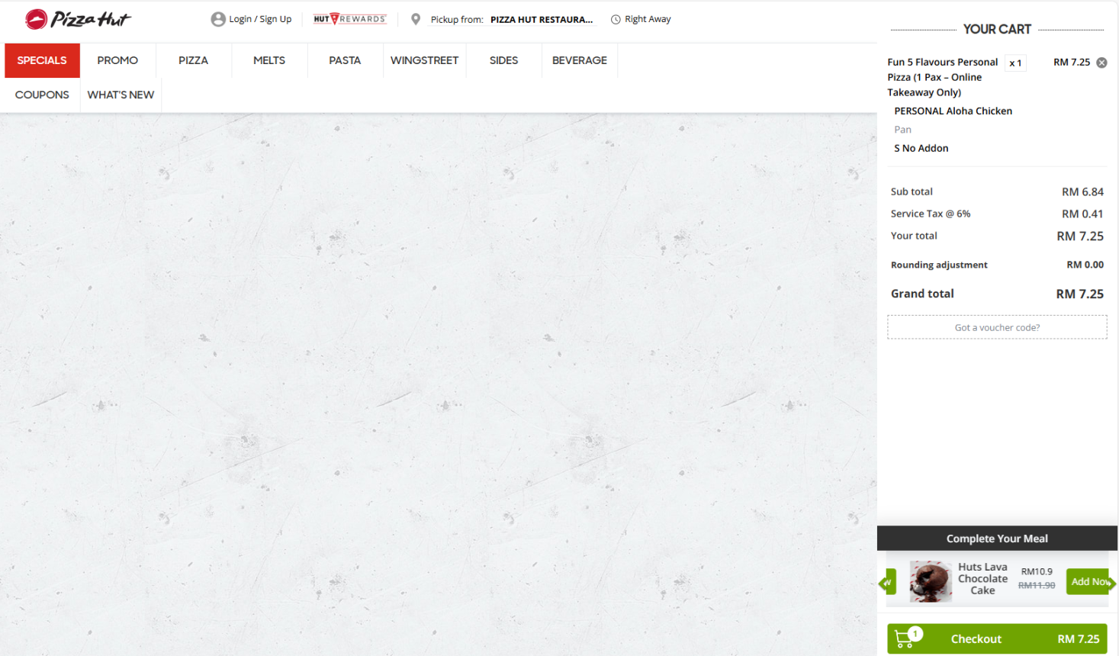Image resolution: width=1119 pixels, height=656 pixels.
Task: Click the pickup location pin icon
Action: [416, 19]
